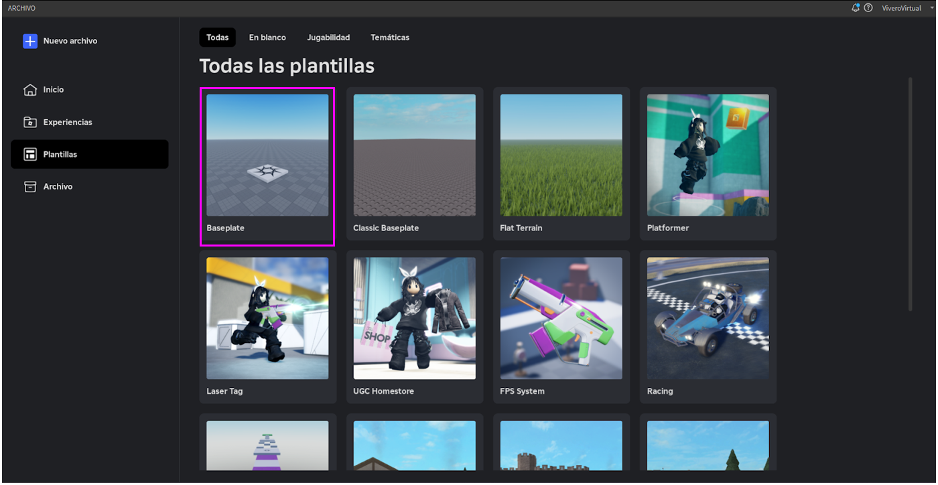Open notifications bell icon
Viewport: 938px width, 485px height.
pos(856,8)
